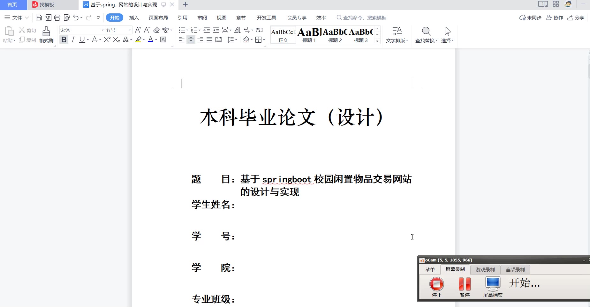Open the oCam 游戏录制 tab
The height and width of the screenshot is (307, 590).
[485, 270]
